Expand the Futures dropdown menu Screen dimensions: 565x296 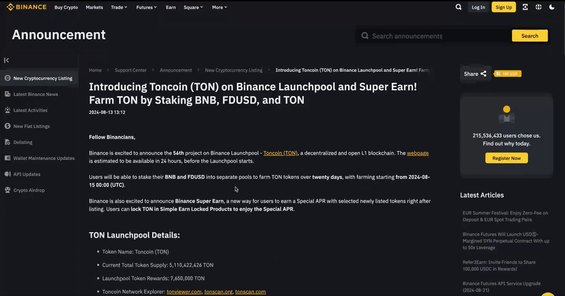(x=146, y=7)
